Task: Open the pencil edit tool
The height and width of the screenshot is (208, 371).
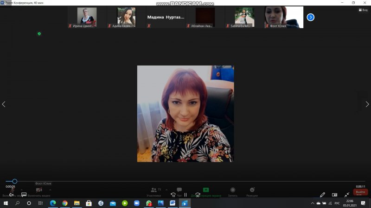Action: pyautogui.click(x=322, y=195)
